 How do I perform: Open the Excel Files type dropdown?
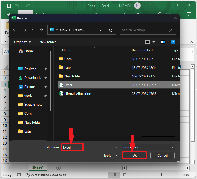point(149,147)
